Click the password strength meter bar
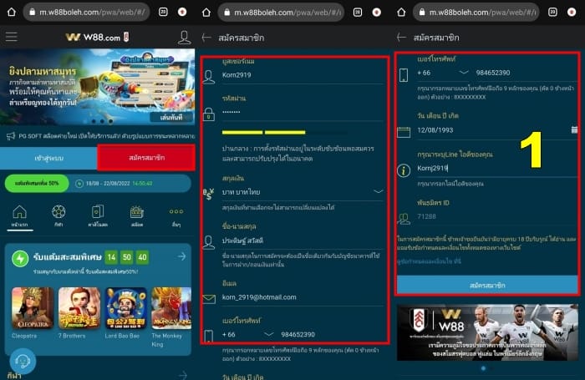585x380 pixels. coord(285,133)
